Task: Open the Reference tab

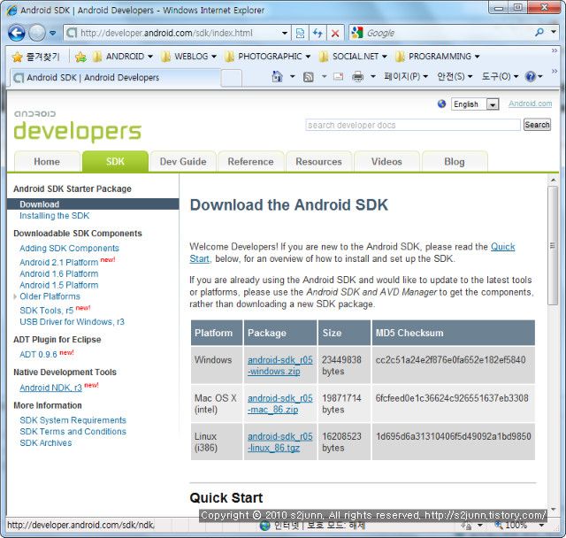Action: 250,162
